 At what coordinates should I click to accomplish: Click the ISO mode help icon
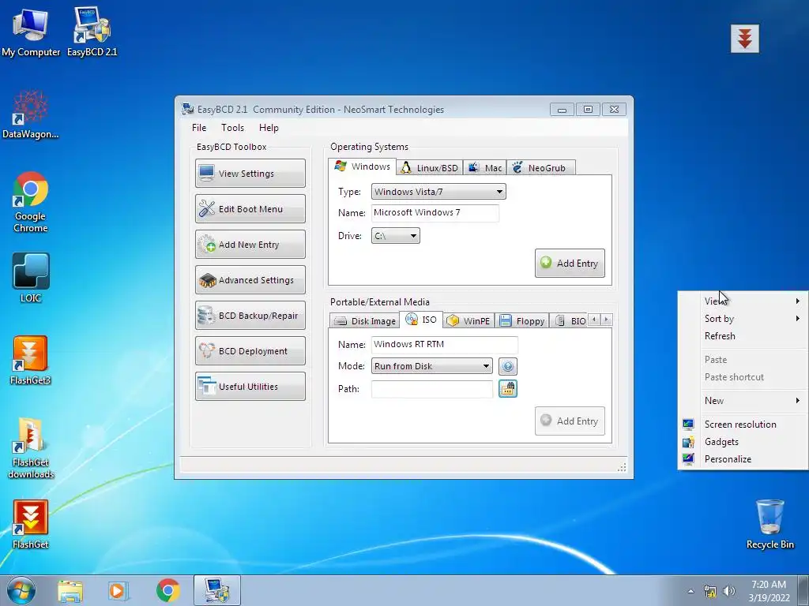click(508, 366)
